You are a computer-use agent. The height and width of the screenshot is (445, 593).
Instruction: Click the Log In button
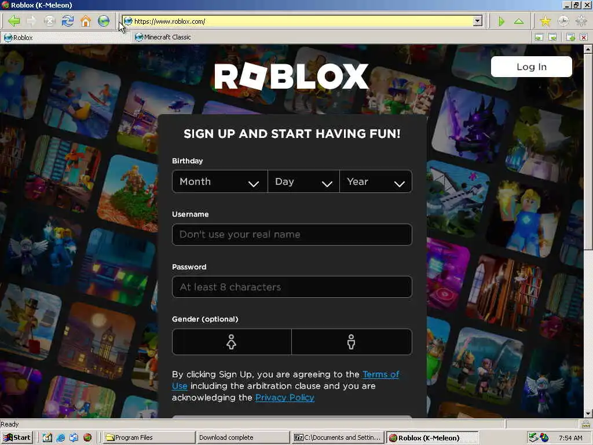pos(532,67)
